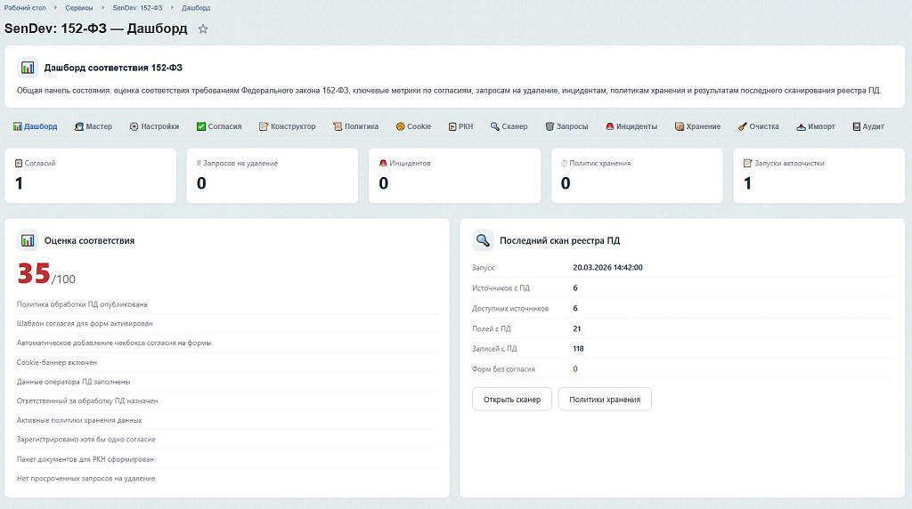Click the Мастер wizard tab icon
The height and width of the screenshot is (509, 912).
coord(79,126)
